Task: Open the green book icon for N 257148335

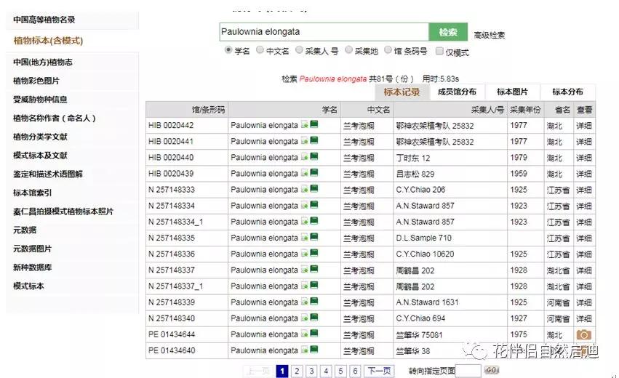Action: click(314, 237)
